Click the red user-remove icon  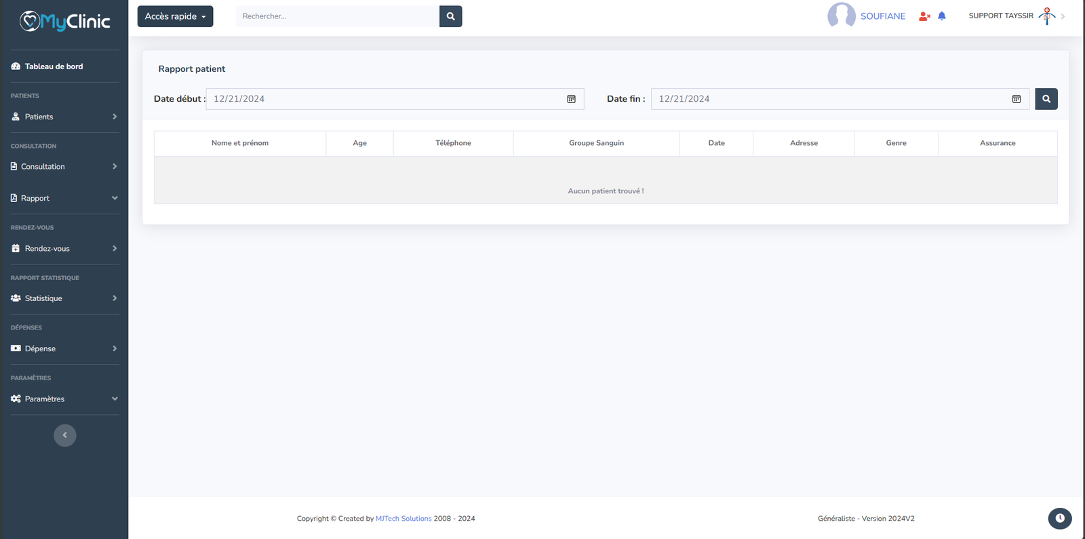pos(924,16)
